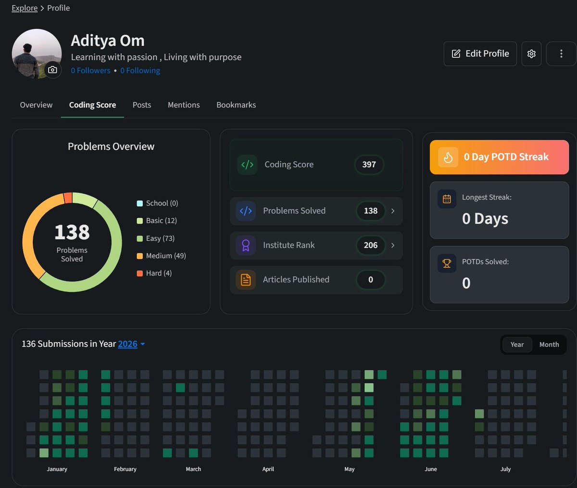
Task: Click the 'Aditya Om' profile name
Action: coord(108,40)
